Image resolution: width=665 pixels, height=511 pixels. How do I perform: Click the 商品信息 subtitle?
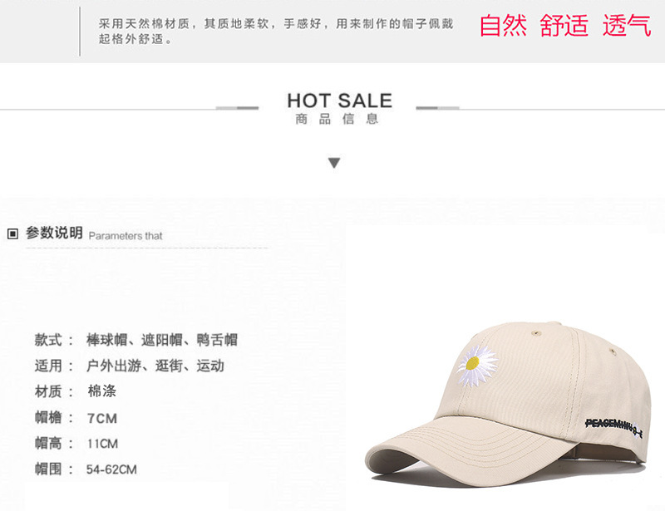337,119
